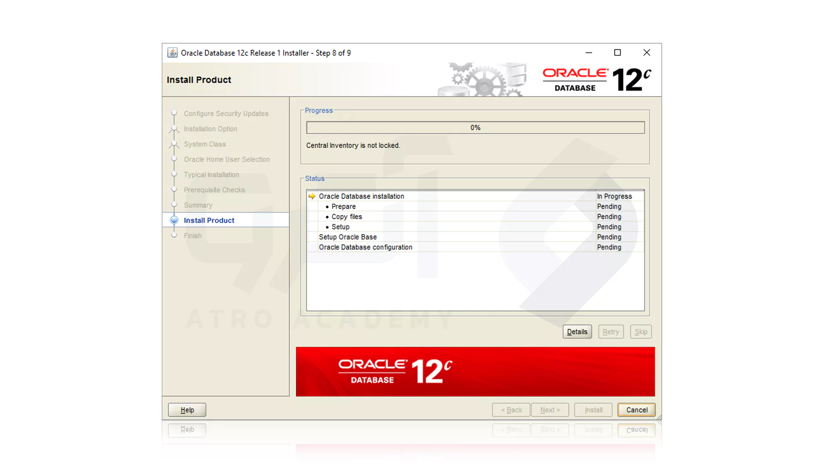Select the Copy files pending task
824x463 pixels.
click(347, 216)
